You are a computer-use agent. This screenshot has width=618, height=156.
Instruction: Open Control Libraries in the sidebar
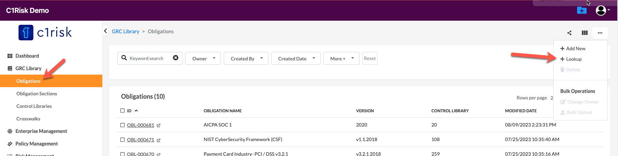34,106
